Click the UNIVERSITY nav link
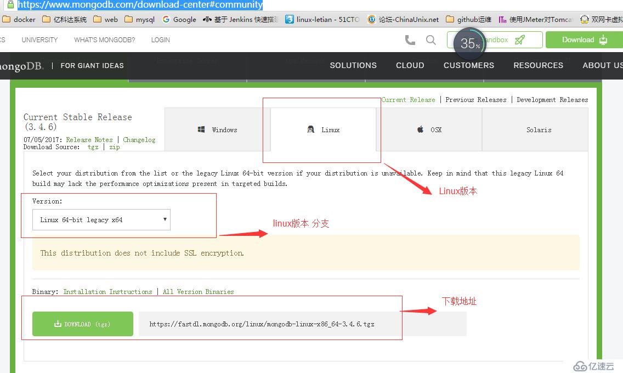The image size is (623, 373). 39,39
